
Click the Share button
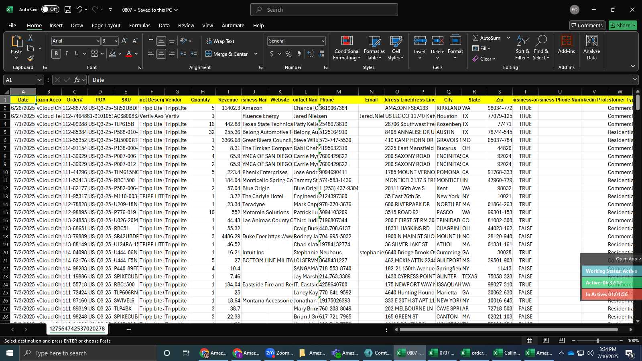[x=623, y=25]
